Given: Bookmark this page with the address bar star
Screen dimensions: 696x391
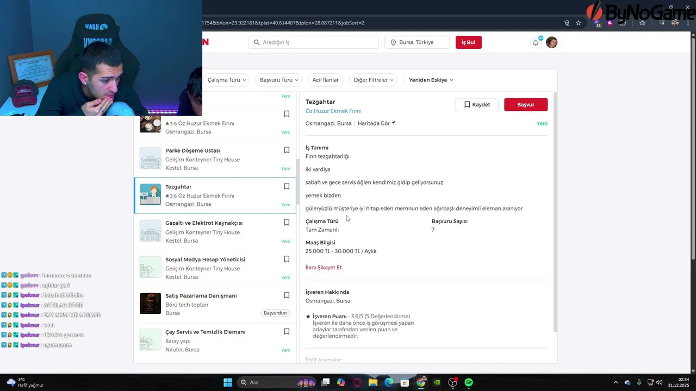Looking at the screenshot, I should click(x=579, y=23).
